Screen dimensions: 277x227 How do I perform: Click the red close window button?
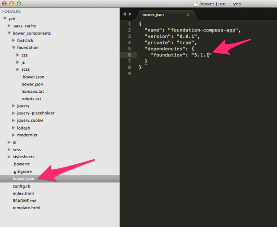[4, 4]
